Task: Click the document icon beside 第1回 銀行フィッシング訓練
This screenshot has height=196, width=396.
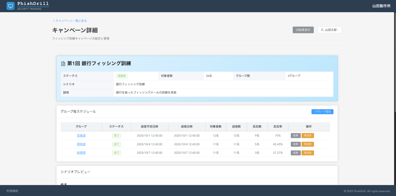Action: coord(63,64)
